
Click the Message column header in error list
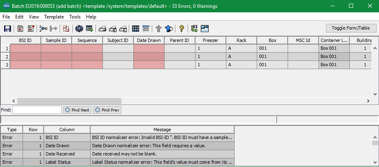(162, 130)
